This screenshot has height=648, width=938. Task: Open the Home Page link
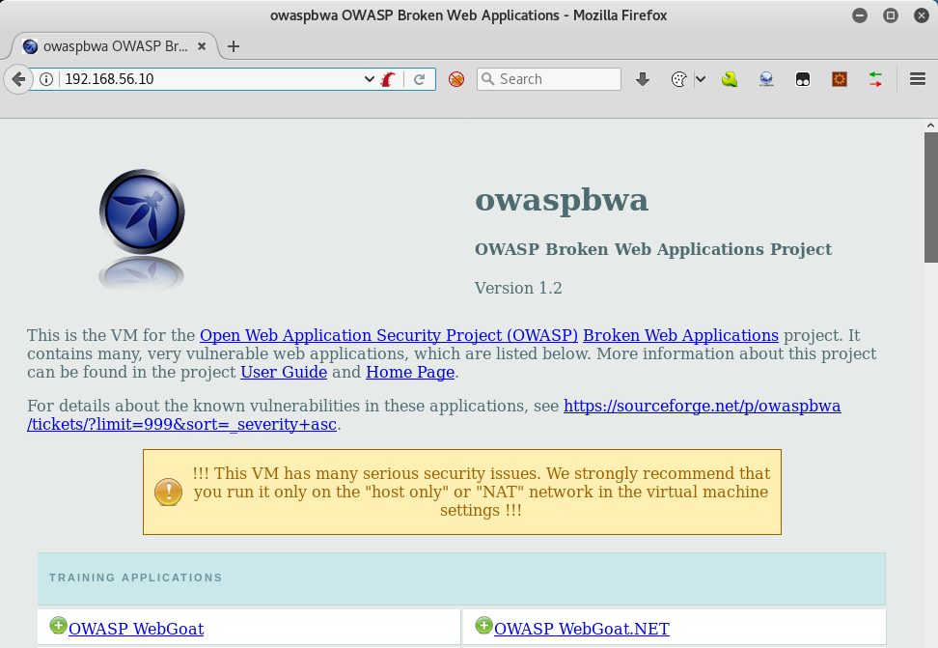[x=410, y=372]
